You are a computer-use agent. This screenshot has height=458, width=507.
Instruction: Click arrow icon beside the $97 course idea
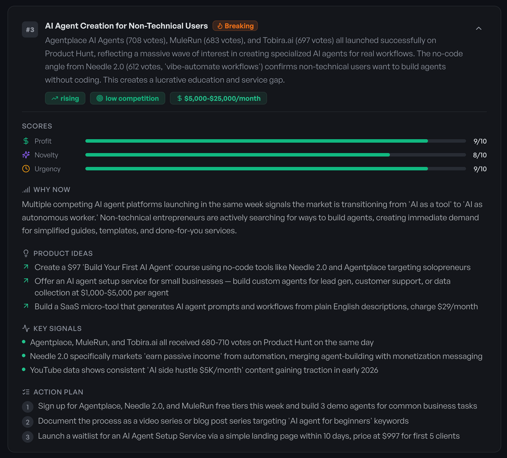click(26, 267)
